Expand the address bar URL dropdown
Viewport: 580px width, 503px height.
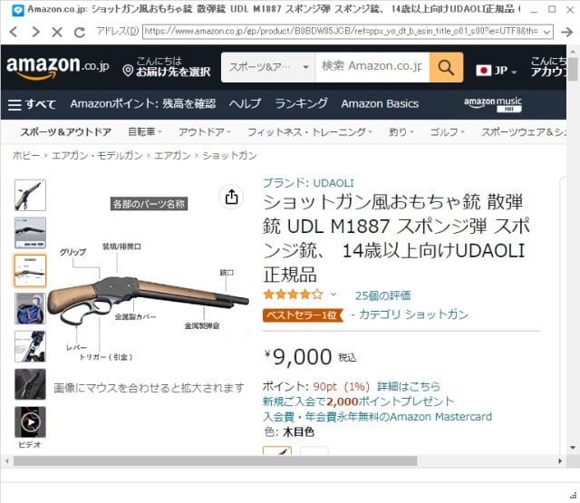(546, 33)
